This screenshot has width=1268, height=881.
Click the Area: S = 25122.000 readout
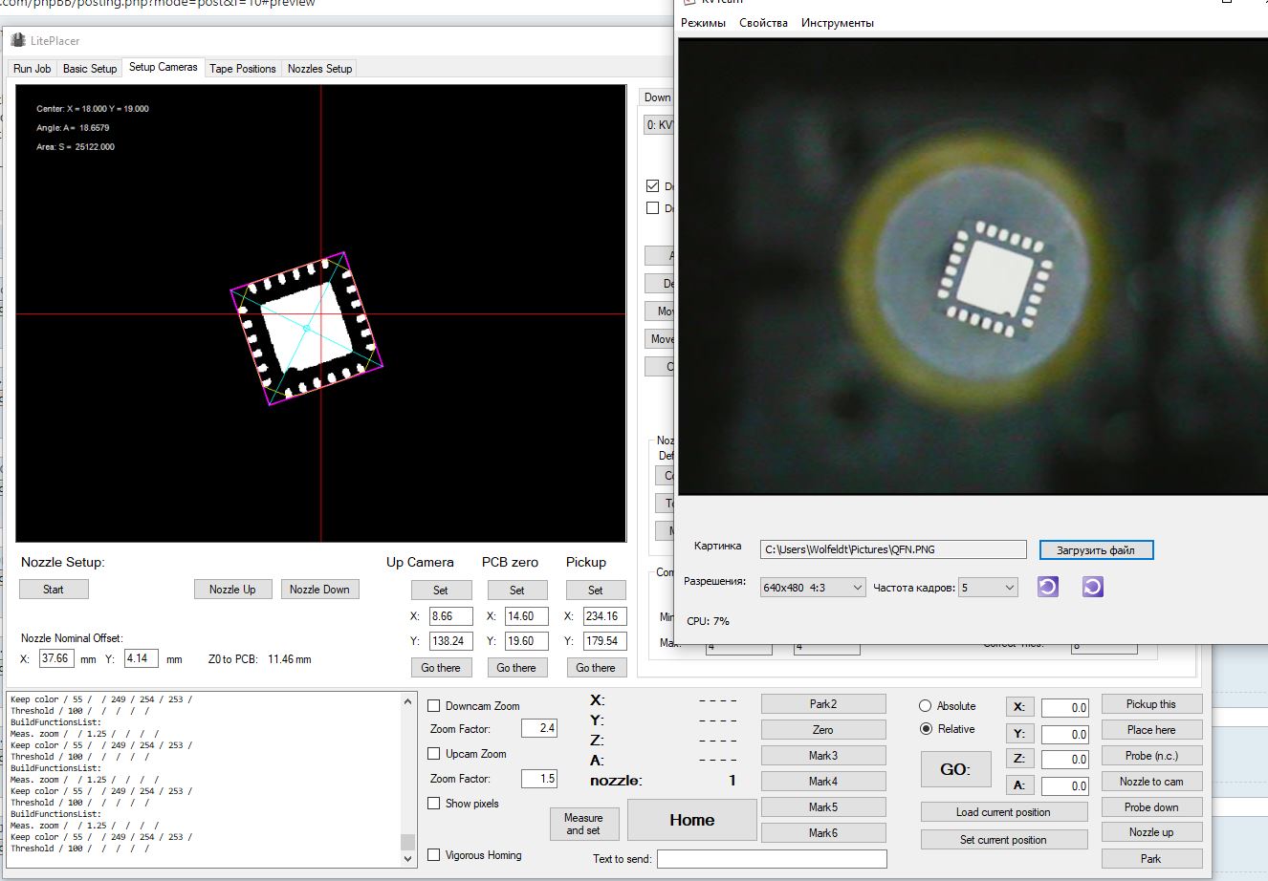tap(76, 147)
